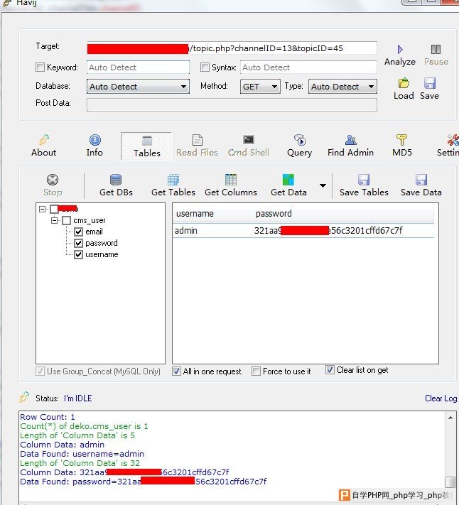The height and width of the screenshot is (505, 459).
Task: Click log line 'Data Found: username=admin'
Action: click(x=82, y=454)
